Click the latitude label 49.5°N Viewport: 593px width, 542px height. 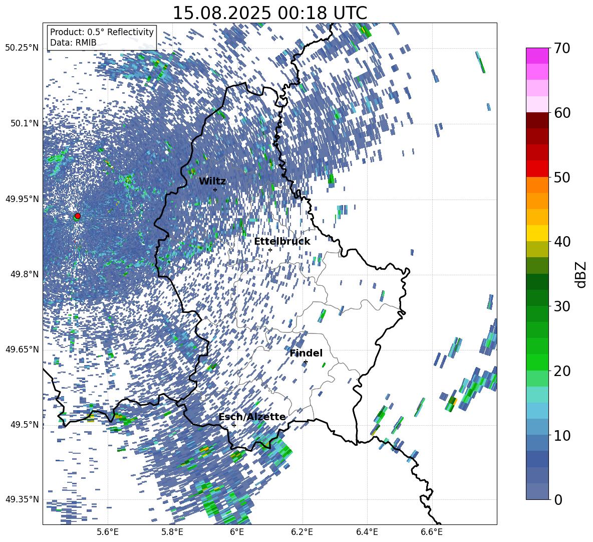click(x=24, y=424)
